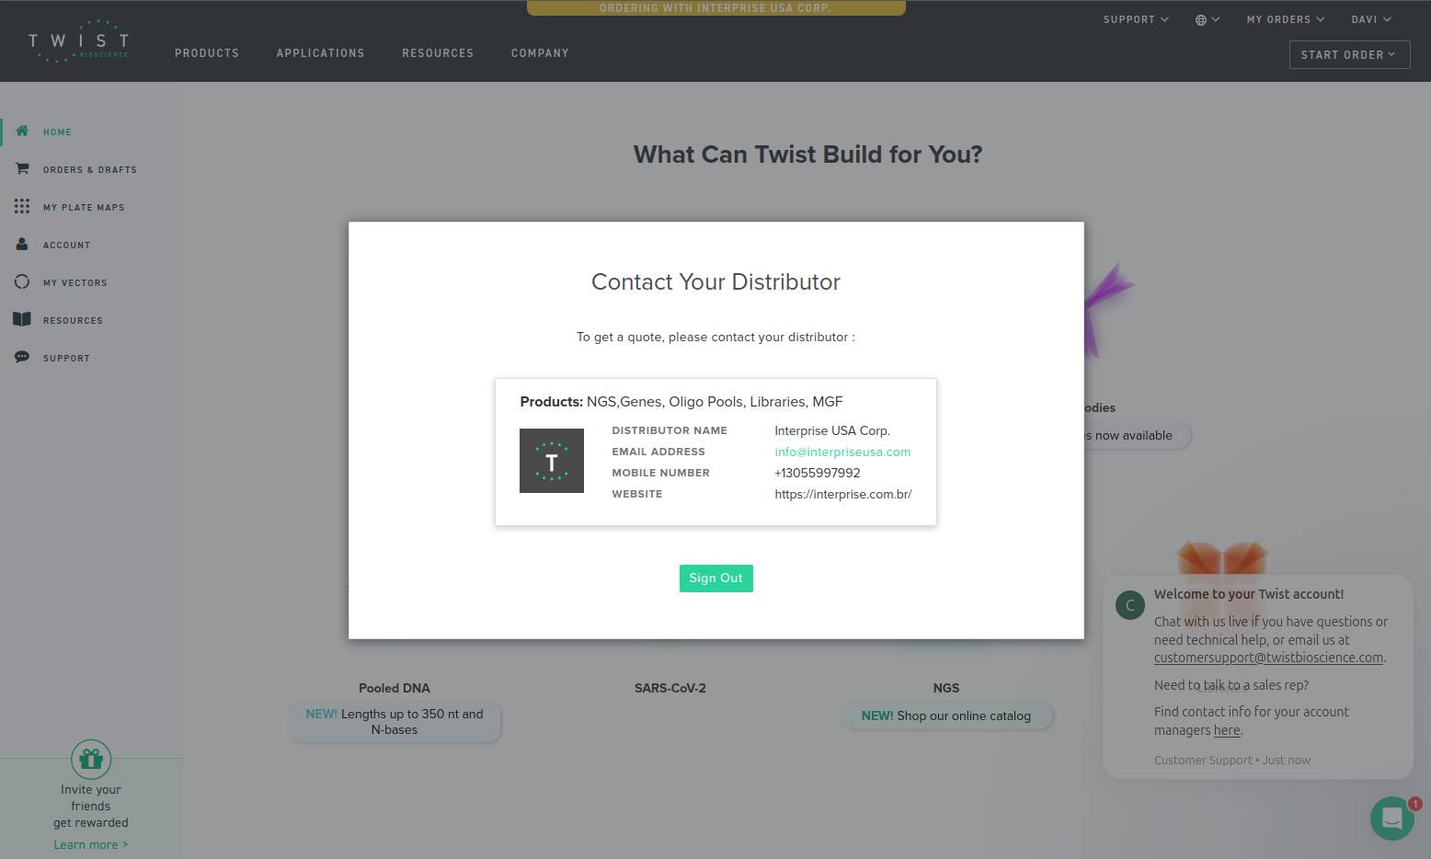This screenshot has height=859, width=1431.
Task: Open the DAVI user menu
Action: 1370,19
